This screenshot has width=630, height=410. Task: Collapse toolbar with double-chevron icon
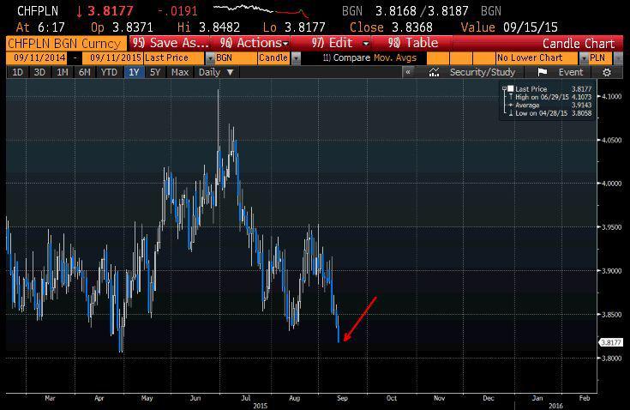click(409, 73)
